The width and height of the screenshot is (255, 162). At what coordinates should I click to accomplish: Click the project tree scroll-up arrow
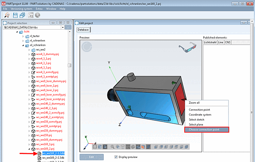70,32
